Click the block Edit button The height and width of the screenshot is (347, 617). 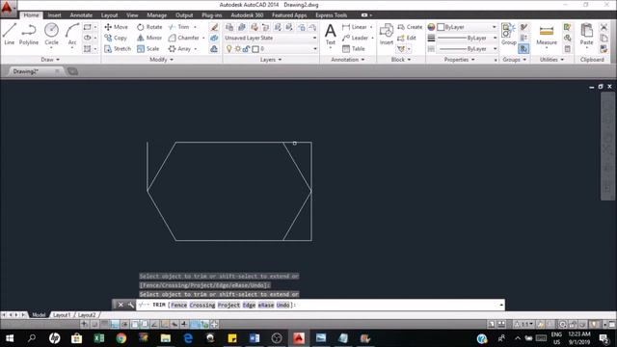[x=407, y=38]
